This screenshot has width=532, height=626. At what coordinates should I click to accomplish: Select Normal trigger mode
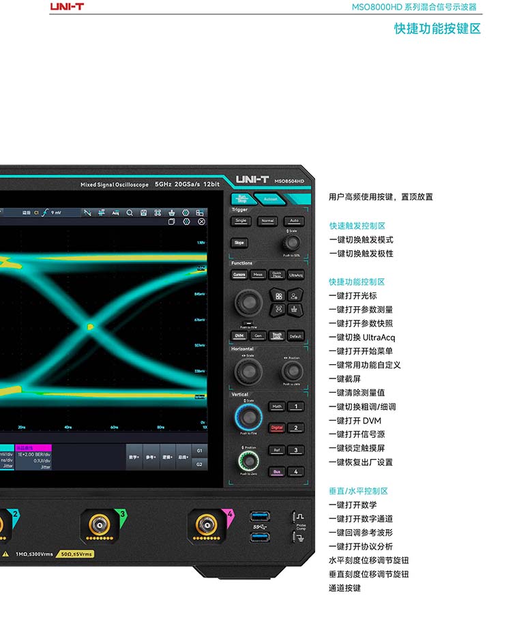coord(267,221)
